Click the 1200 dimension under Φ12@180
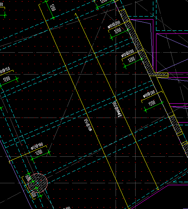The width and height of the screenshot is (188, 209). (x=39, y=152)
